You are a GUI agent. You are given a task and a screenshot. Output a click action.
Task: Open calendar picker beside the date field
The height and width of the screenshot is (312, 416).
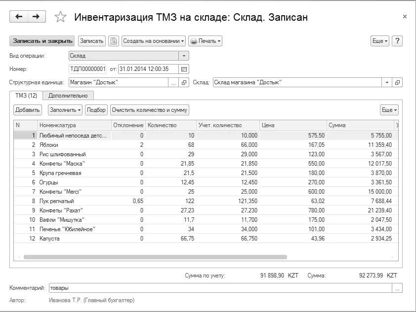tap(184, 69)
